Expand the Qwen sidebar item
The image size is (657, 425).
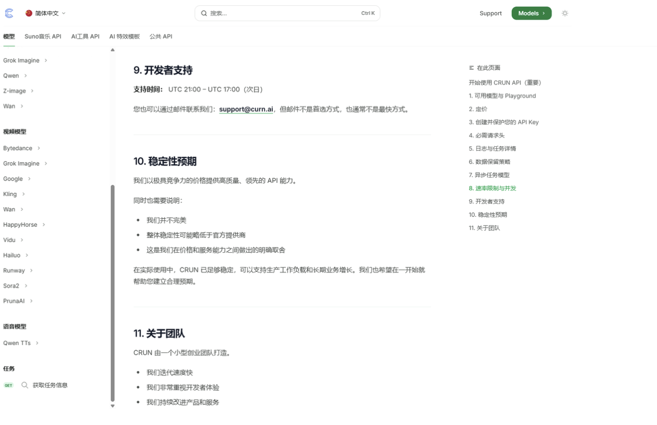point(15,76)
